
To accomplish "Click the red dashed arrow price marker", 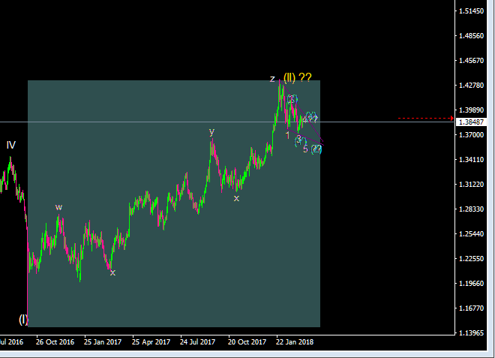I will point(426,118).
